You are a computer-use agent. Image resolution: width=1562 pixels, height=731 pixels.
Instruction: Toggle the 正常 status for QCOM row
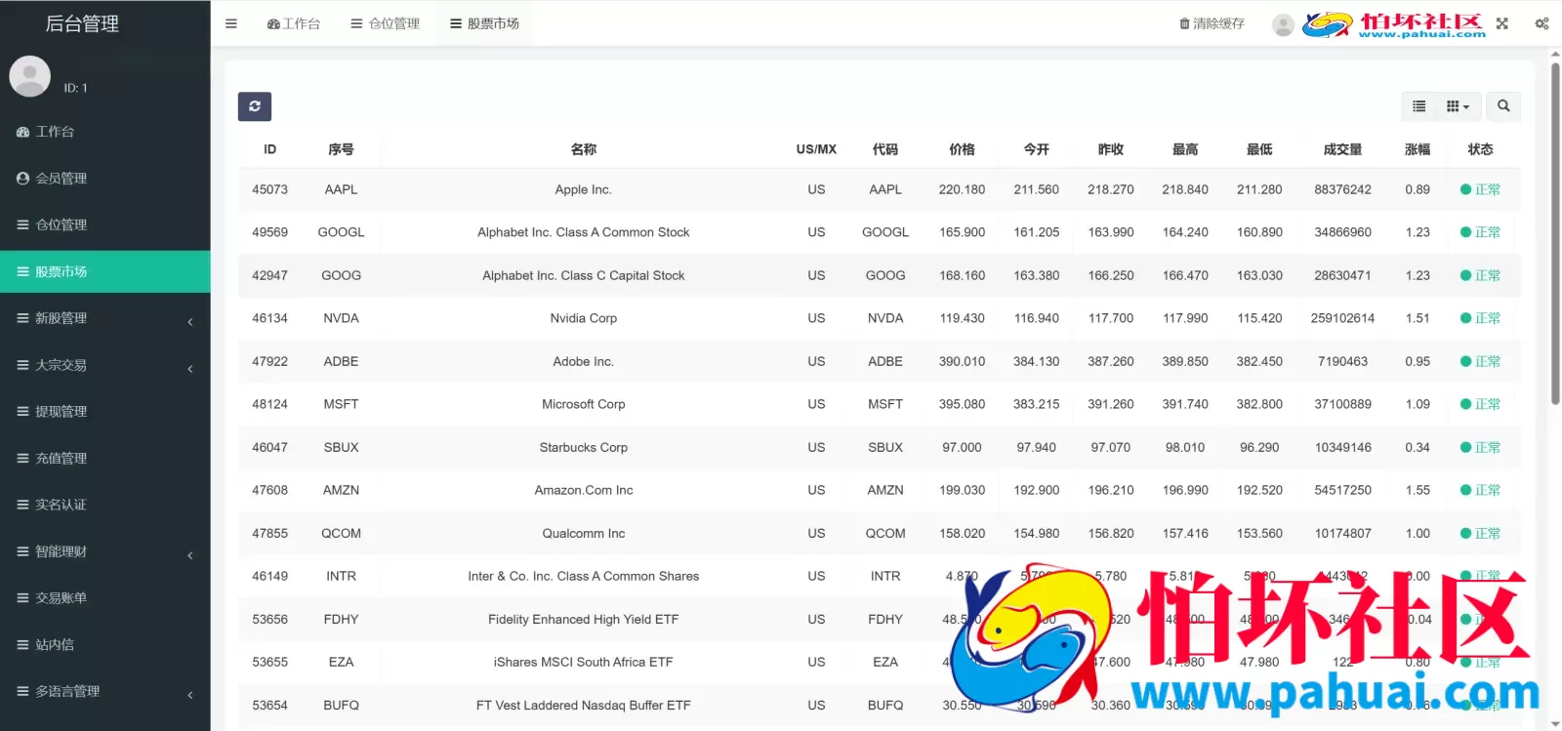tap(1480, 533)
